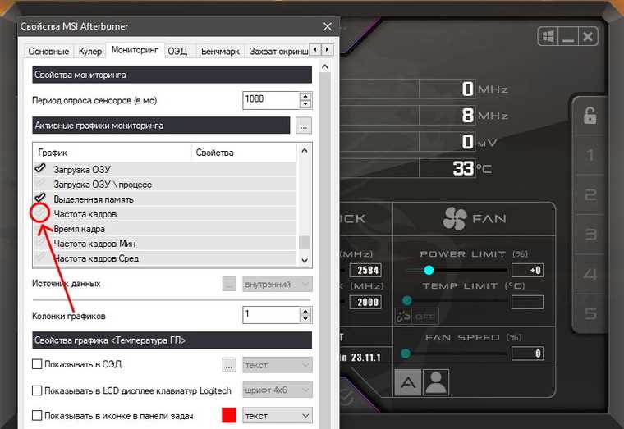
Task: Toggle the checkmark for Выделенная память
Action: (x=40, y=198)
